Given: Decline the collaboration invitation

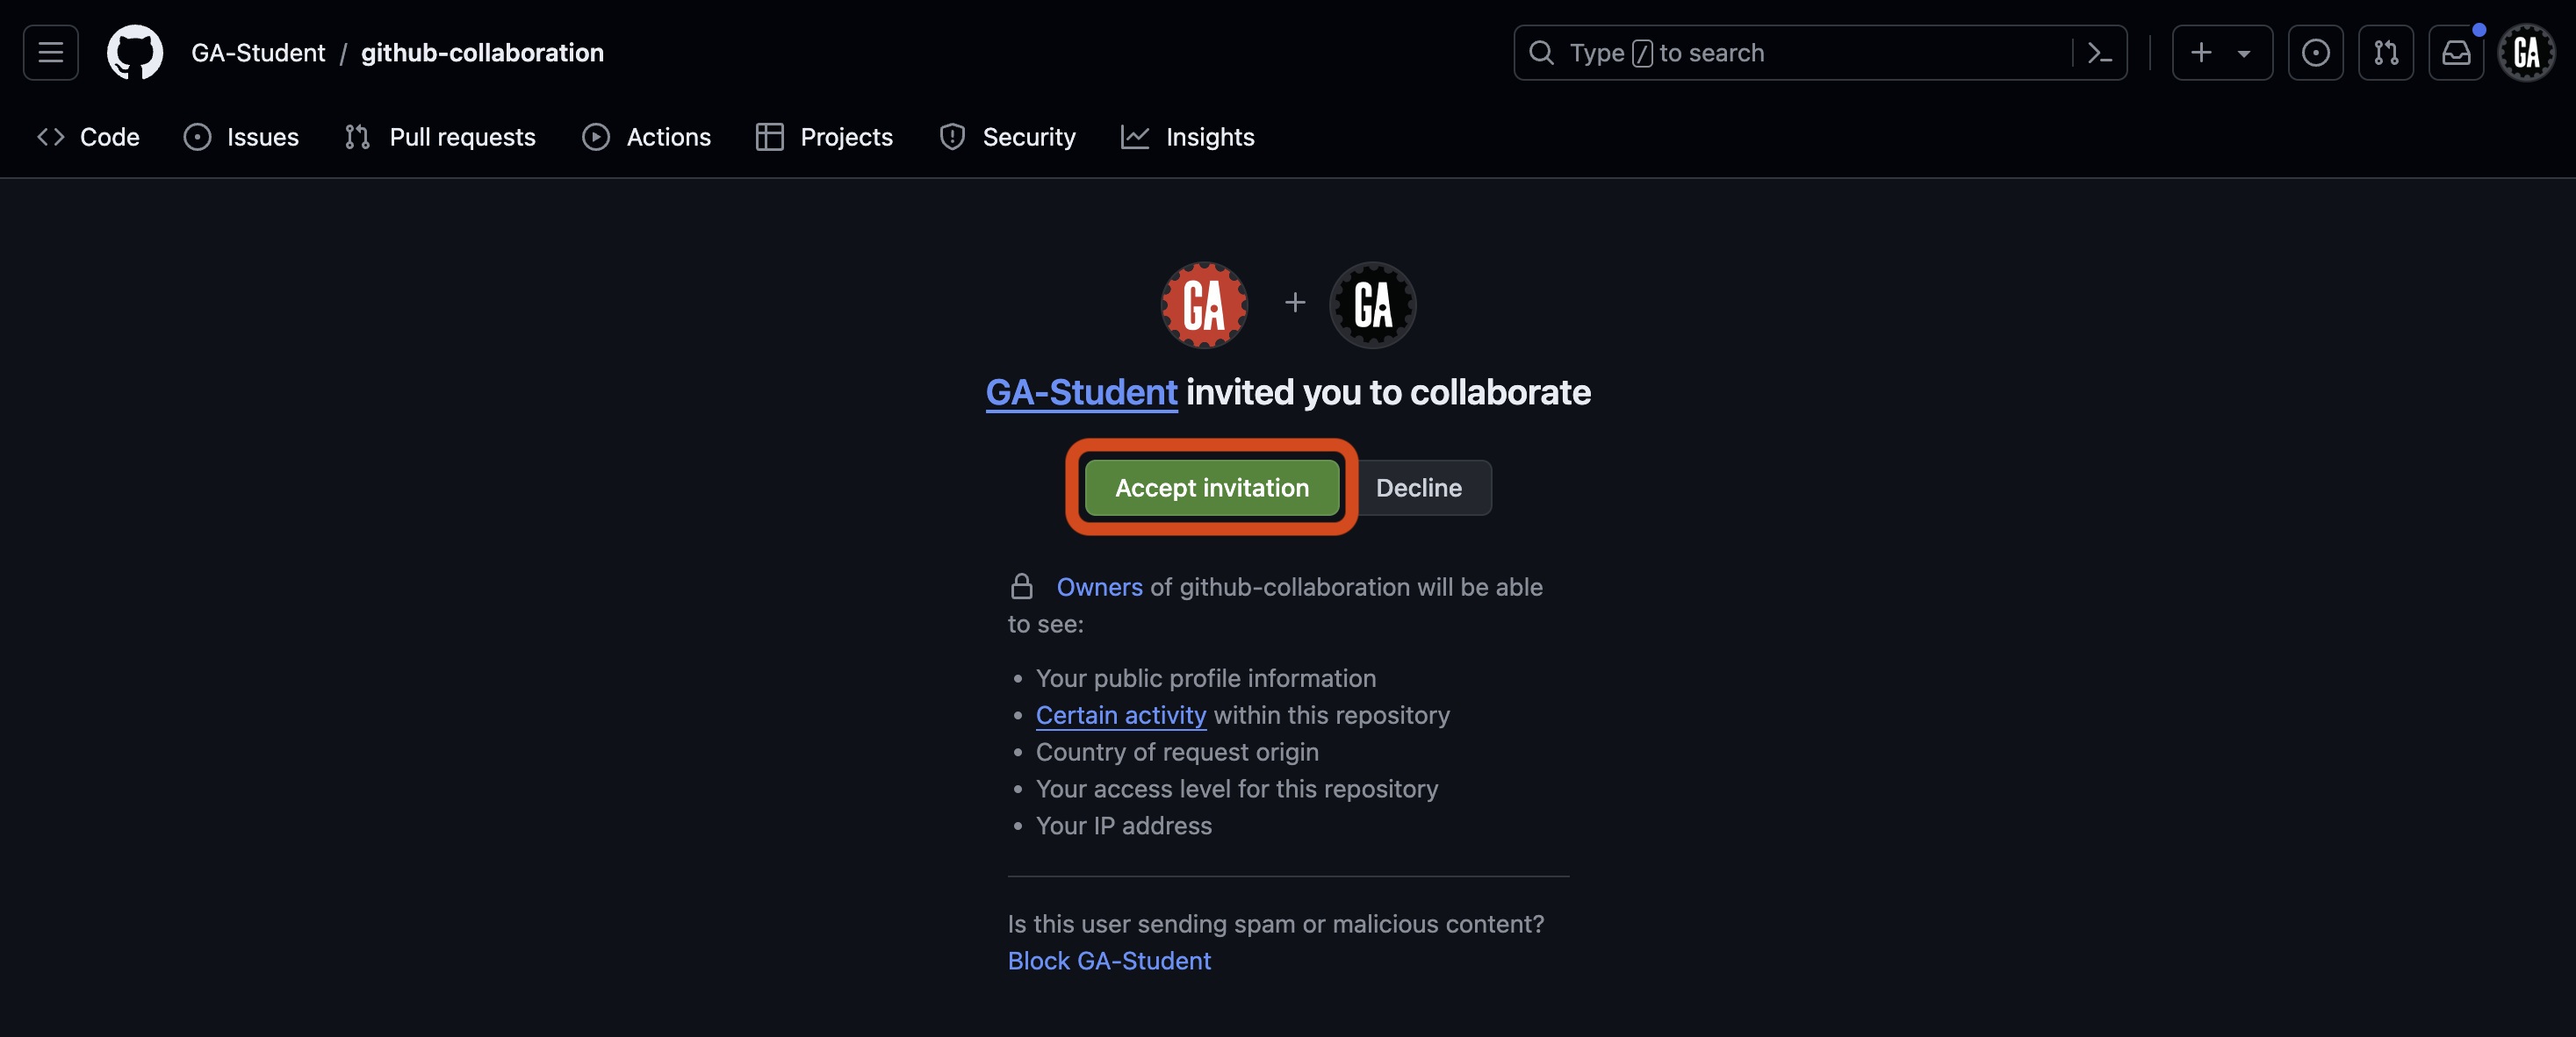Looking at the screenshot, I should click(x=1419, y=488).
